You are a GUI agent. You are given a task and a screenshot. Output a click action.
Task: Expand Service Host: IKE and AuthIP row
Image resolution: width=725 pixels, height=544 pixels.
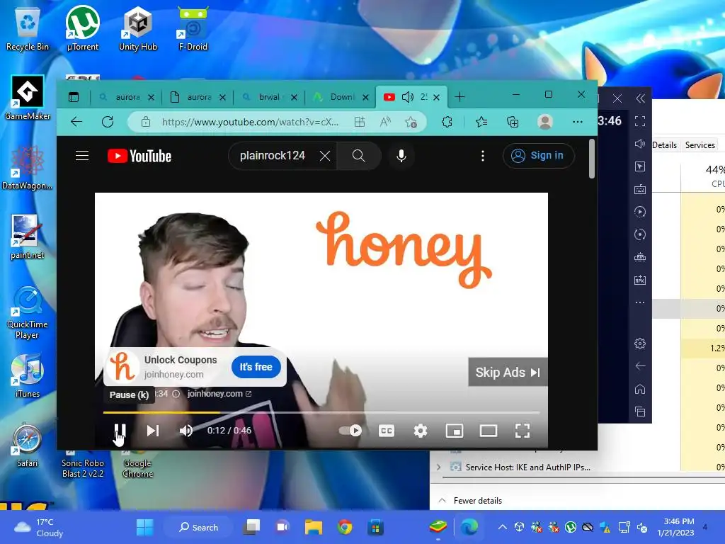(x=438, y=467)
